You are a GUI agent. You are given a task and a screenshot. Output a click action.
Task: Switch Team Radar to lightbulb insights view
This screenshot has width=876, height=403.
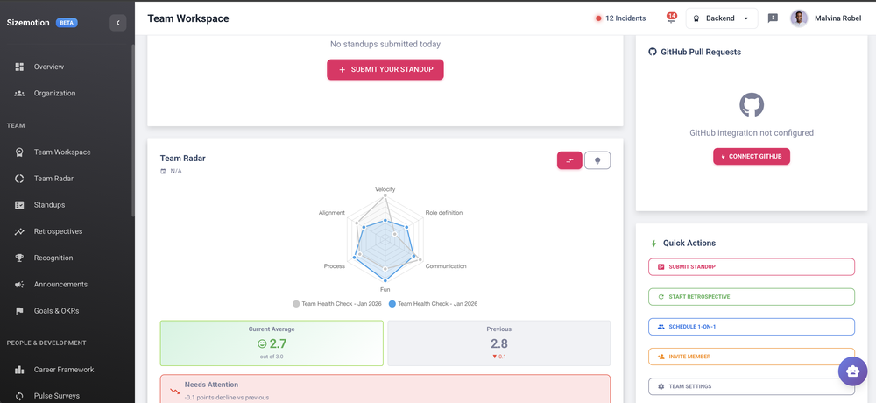click(x=597, y=160)
